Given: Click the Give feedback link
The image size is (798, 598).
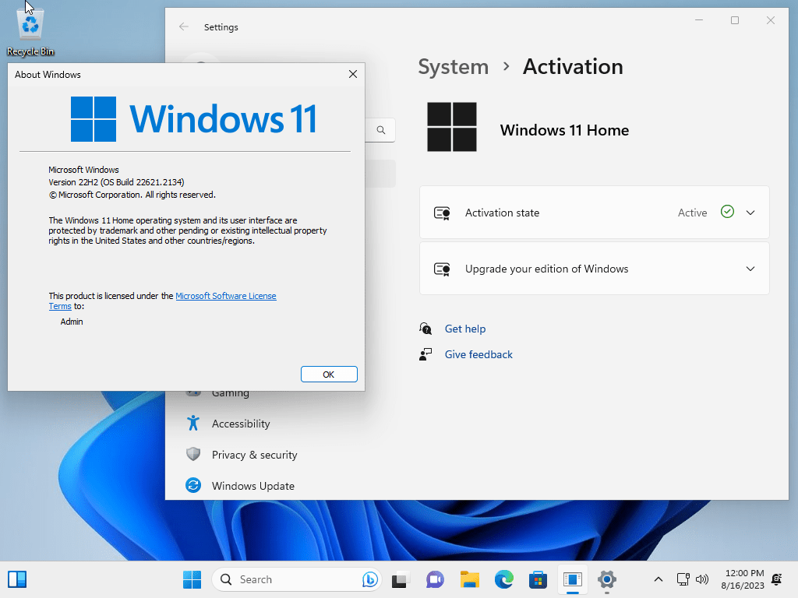Looking at the screenshot, I should click(478, 354).
